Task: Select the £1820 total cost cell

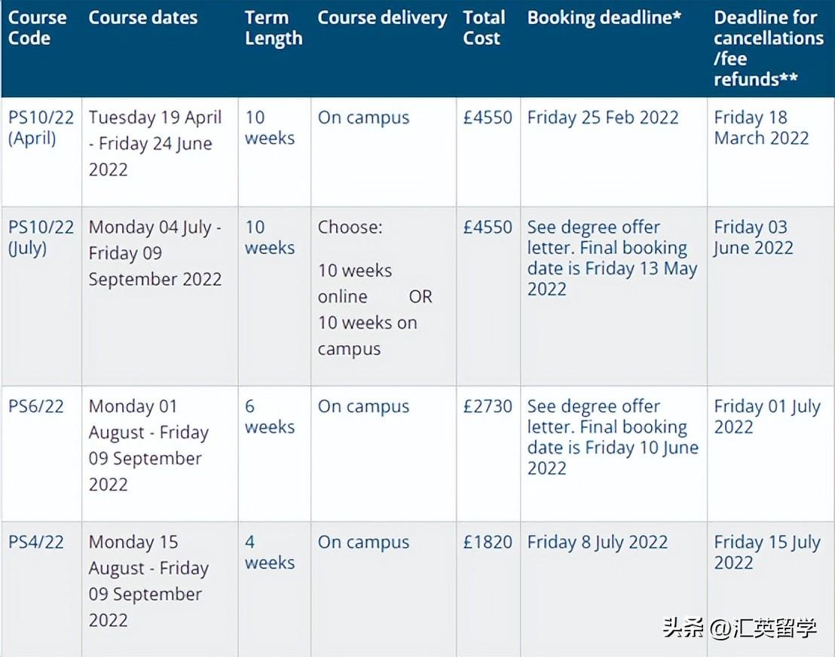Action: click(x=488, y=542)
